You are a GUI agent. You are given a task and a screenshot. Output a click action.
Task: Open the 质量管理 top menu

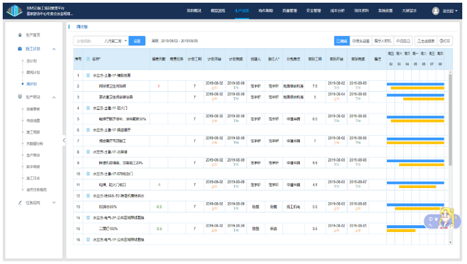pyautogui.click(x=289, y=11)
